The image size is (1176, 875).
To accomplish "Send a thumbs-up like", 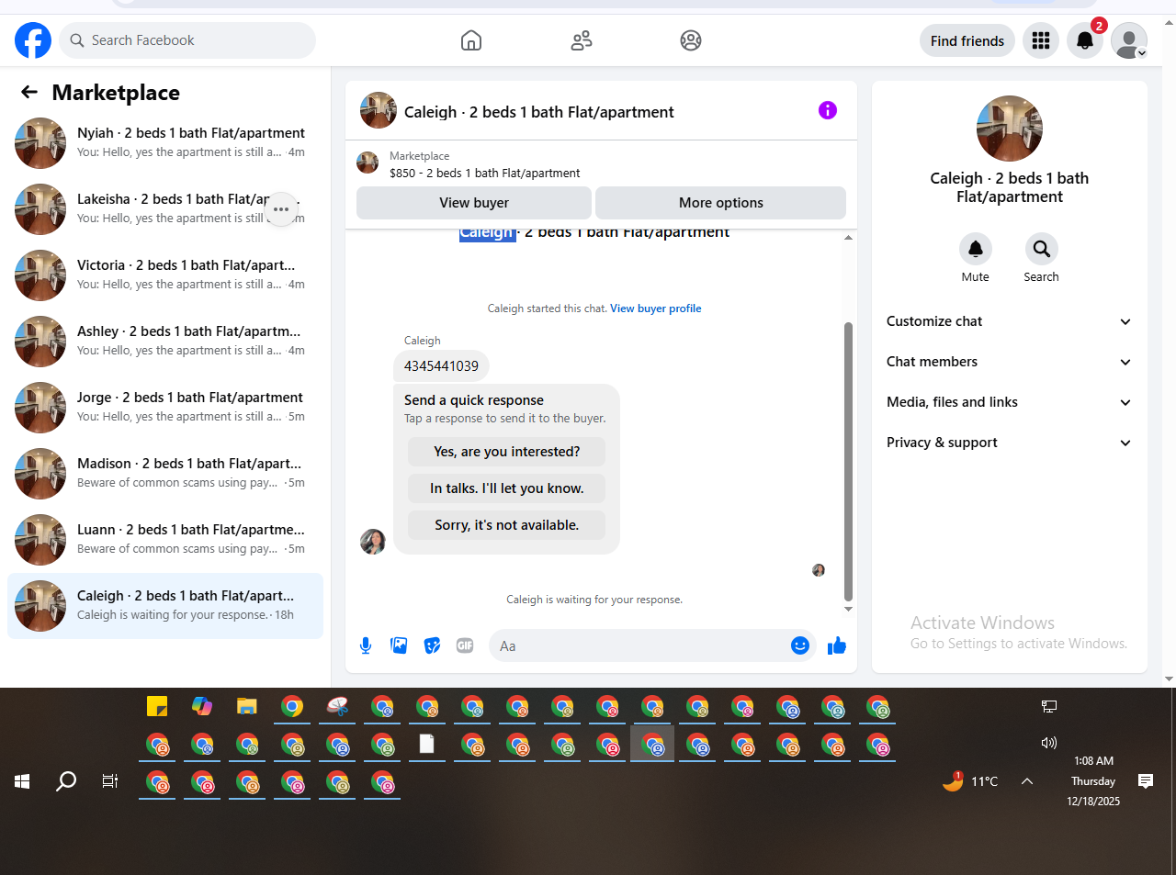I will 836,645.
